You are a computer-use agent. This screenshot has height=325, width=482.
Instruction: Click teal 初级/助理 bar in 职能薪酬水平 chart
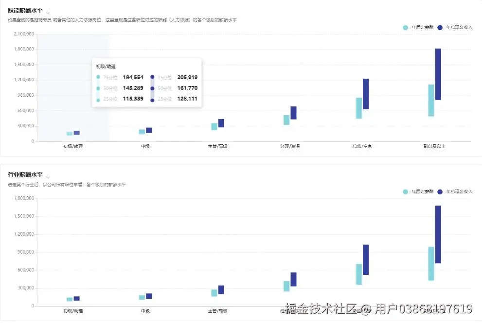70,134
